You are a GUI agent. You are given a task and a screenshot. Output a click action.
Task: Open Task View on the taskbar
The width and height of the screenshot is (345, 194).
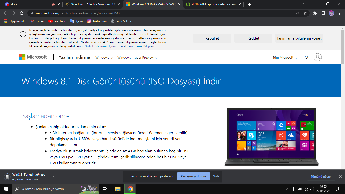[105, 189]
